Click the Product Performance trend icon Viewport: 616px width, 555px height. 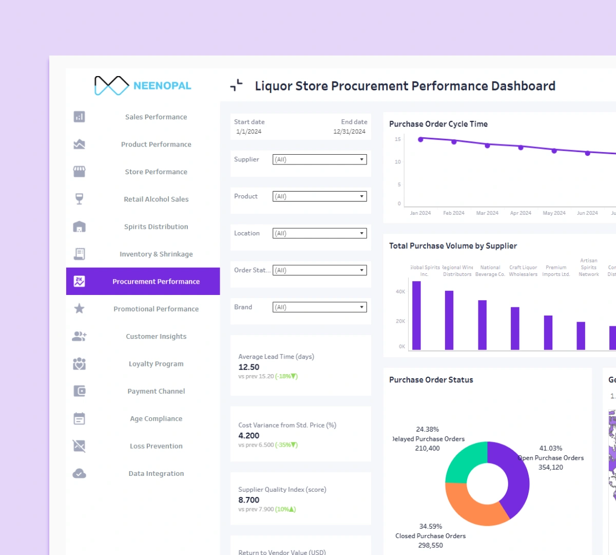click(80, 144)
